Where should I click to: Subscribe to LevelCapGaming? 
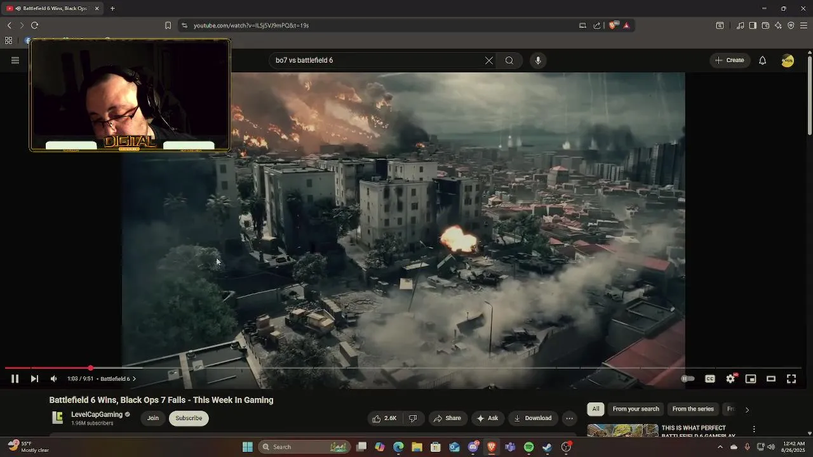tap(189, 418)
